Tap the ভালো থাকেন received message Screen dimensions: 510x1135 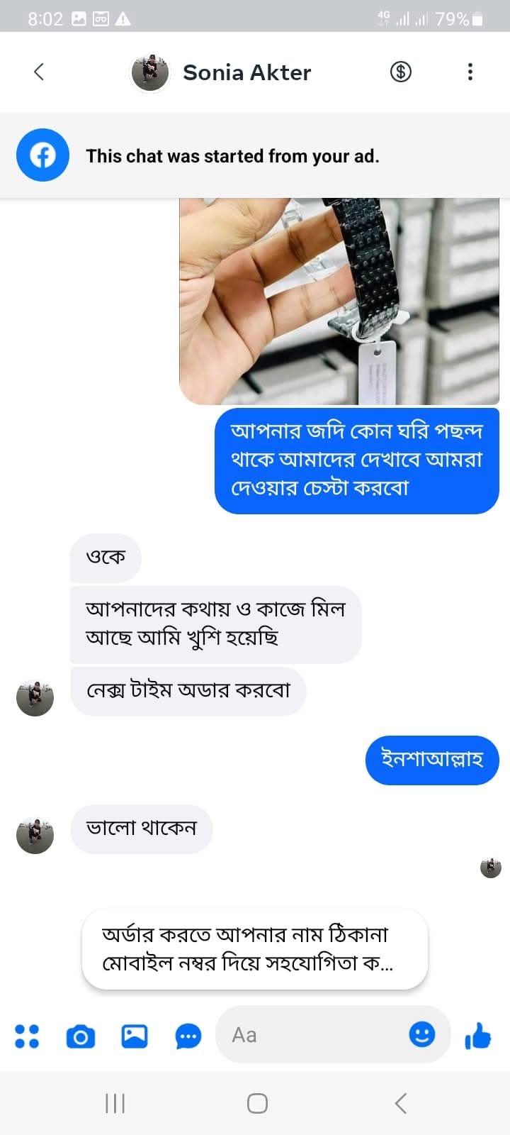142,829
